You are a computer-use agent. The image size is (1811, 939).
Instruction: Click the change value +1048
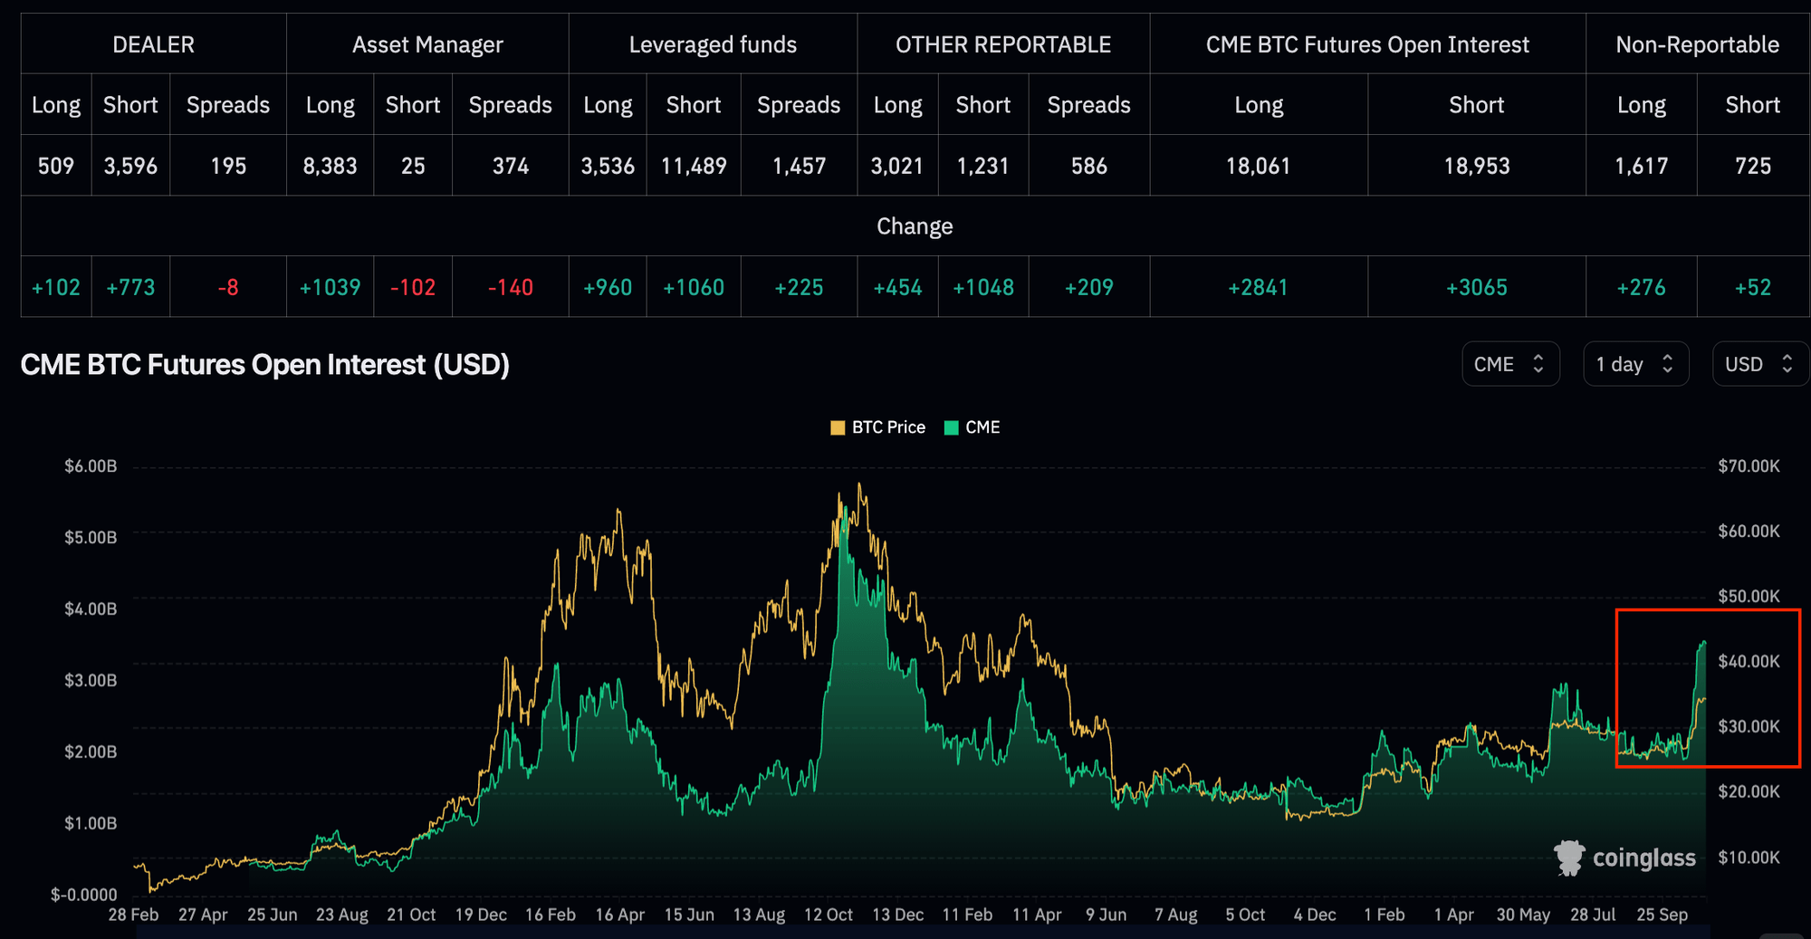tap(983, 287)
